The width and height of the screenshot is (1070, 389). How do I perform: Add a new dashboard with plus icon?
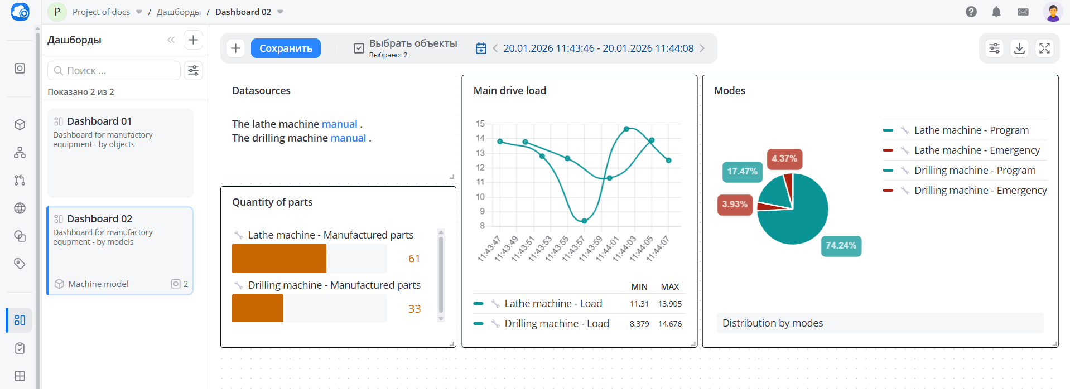(193, 40)
